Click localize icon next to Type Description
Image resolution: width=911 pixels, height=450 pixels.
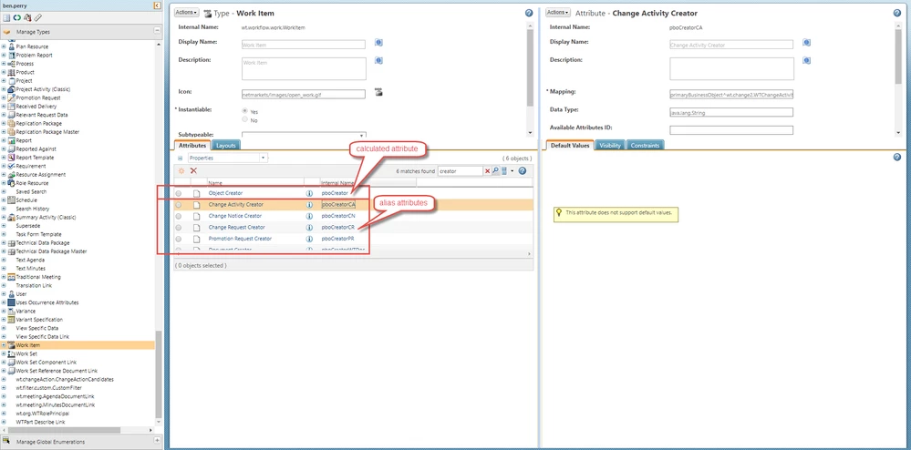pos(378,60)
